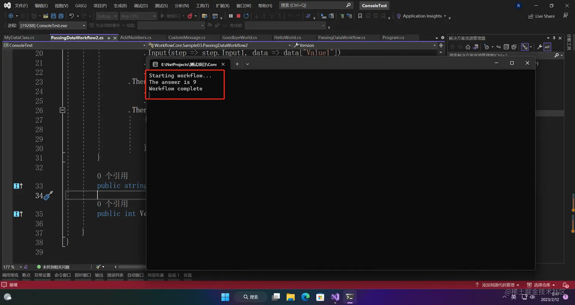Toggle the view nesting button in Solution Explorer
This screenshot has height=305, width=575.
[x=525, y=47]
